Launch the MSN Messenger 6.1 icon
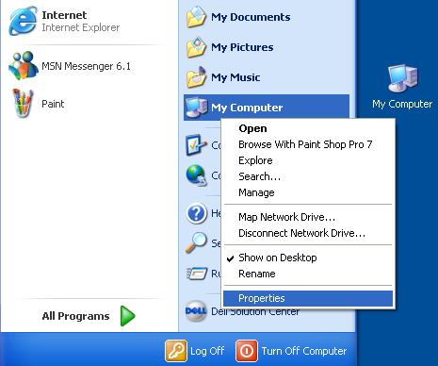Image resolution: width=438 pixels, height=366 pixels. tap(24, 65)
